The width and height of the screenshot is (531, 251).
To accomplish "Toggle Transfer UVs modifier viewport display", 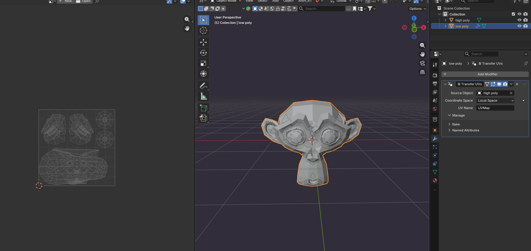I will (499, 84).
